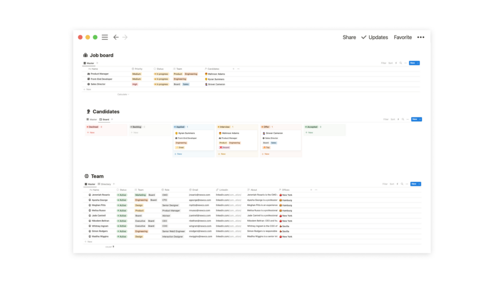
Task: Open the Team table Role column menu
Action: [165, 190]
